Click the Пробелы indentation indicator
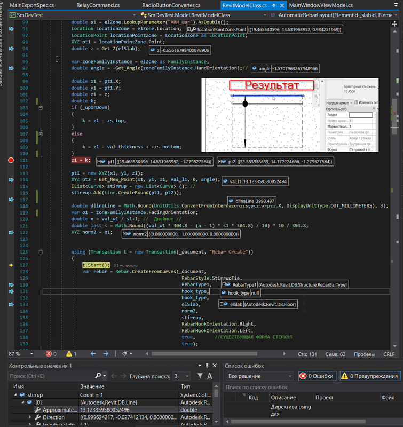This screenshot has width=403, height=427. [364, 354]
